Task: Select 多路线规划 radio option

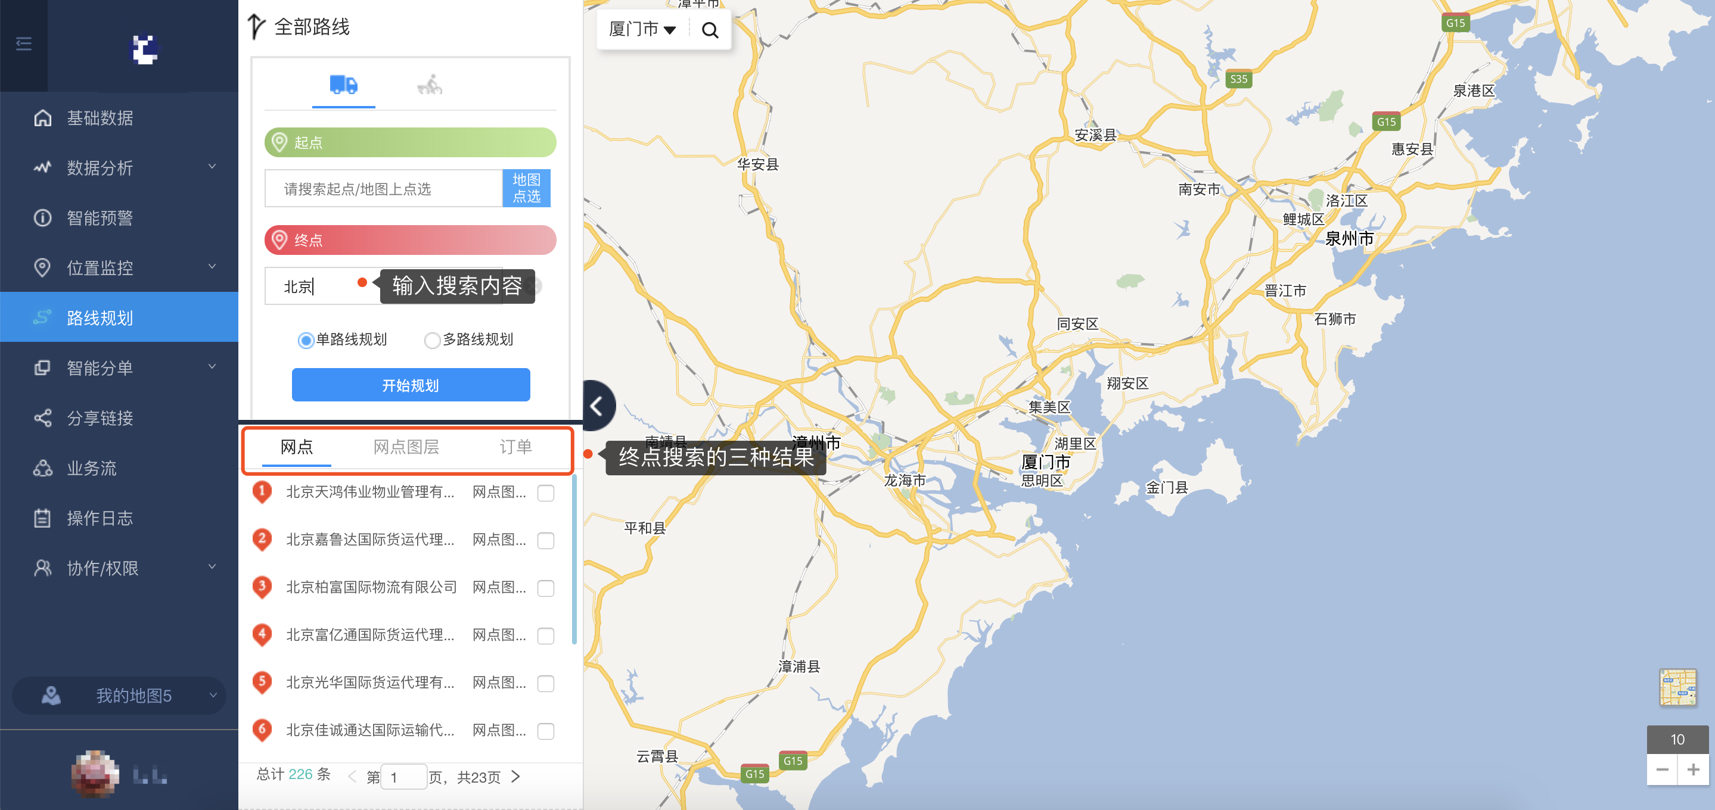Action: coord(432,340)
